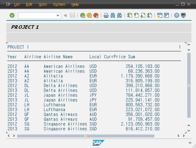Expand status bar with bottom-right double-chevron
Viewport: 196px width, 148px height.
coord(190,143)
